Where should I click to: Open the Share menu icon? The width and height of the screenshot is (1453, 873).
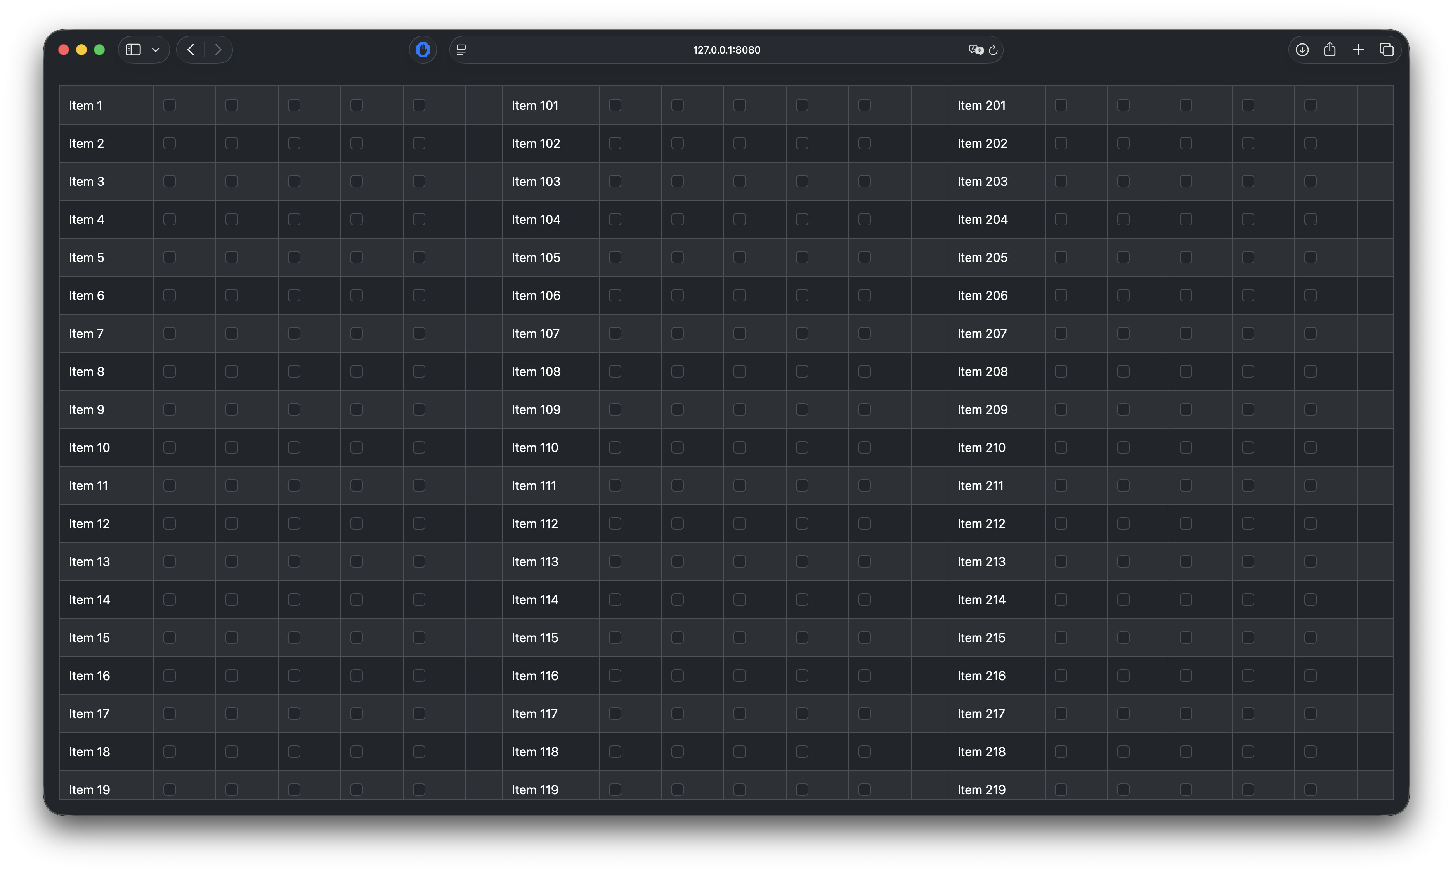1330,50
